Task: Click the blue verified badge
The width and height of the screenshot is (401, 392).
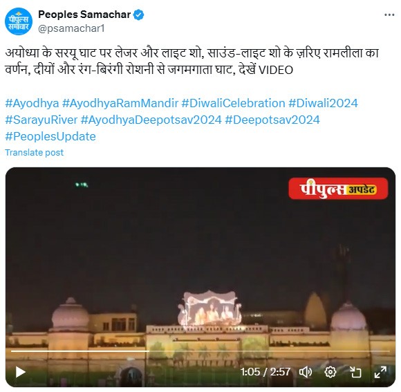Action: 138,15
